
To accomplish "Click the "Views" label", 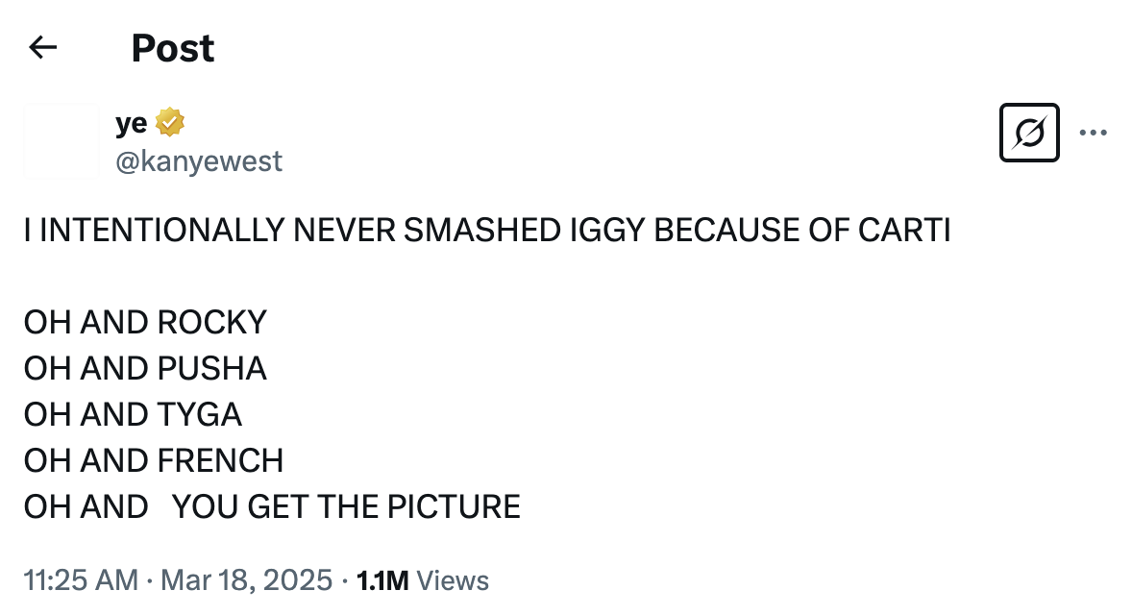I will click(x=454, y=580).
